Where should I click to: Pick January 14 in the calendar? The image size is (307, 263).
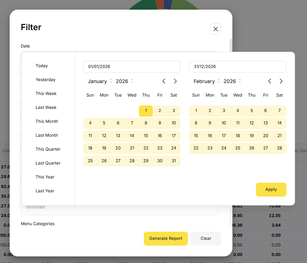pos(132,136)
